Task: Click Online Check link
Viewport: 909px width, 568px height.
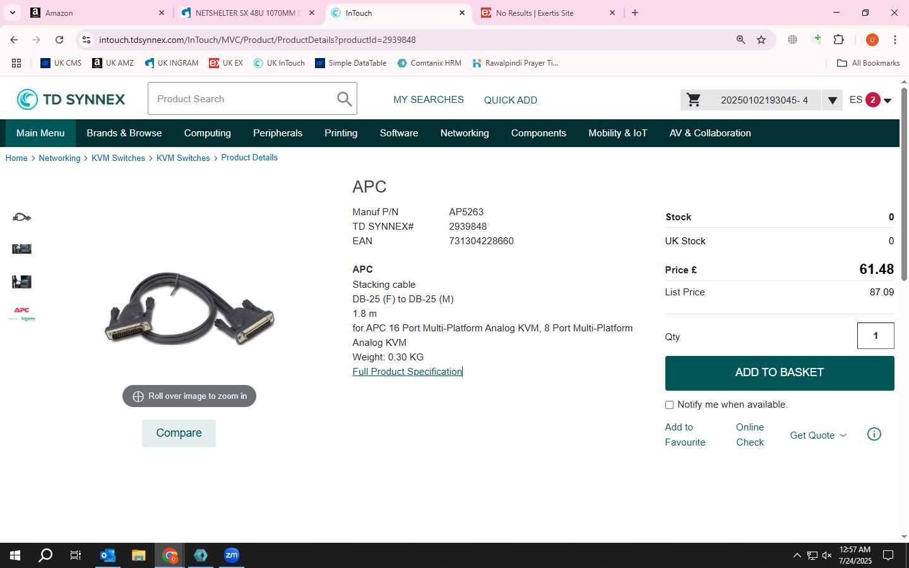Action: [750, 435]
